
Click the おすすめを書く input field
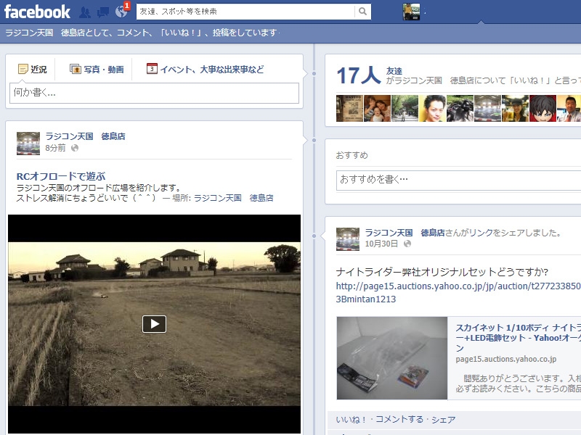[458, 179]
